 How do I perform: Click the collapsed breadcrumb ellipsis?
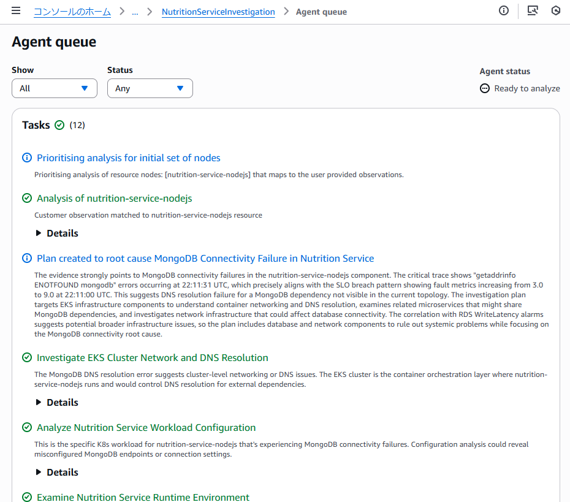pyautogui.click(x=135, y=12)
